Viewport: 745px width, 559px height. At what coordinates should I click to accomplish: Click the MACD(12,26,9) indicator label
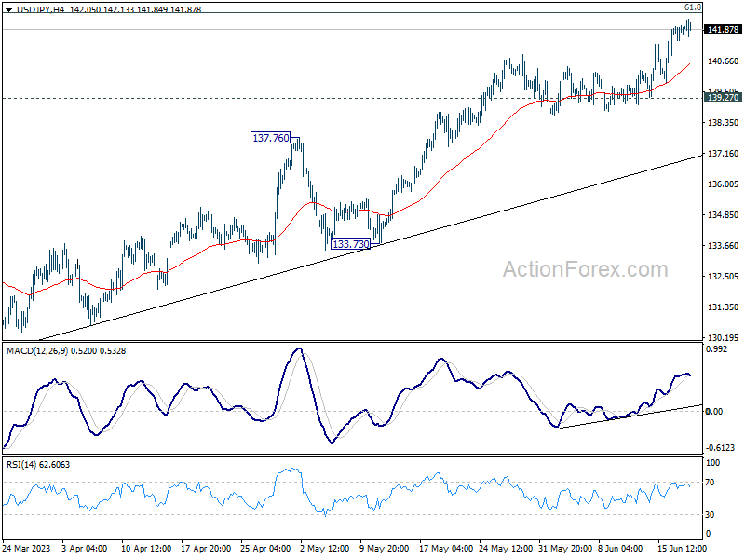(x=66, y=351)
